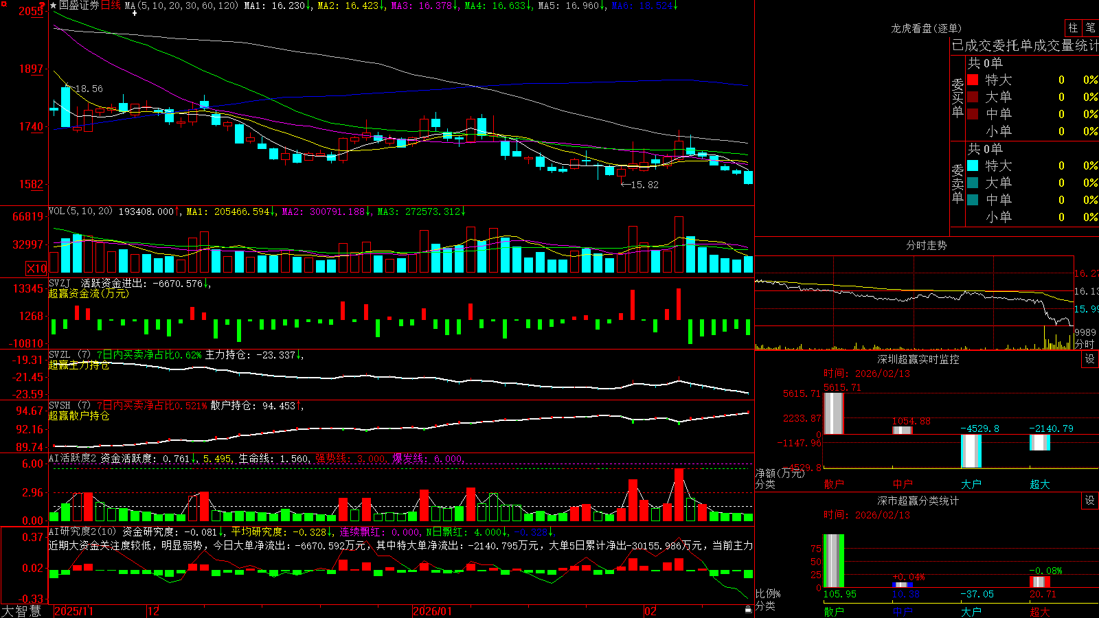The width and height of the screenshot is (1099, 618).
Task: Click the star icon before 国盛证券
Action: [54, 5]
